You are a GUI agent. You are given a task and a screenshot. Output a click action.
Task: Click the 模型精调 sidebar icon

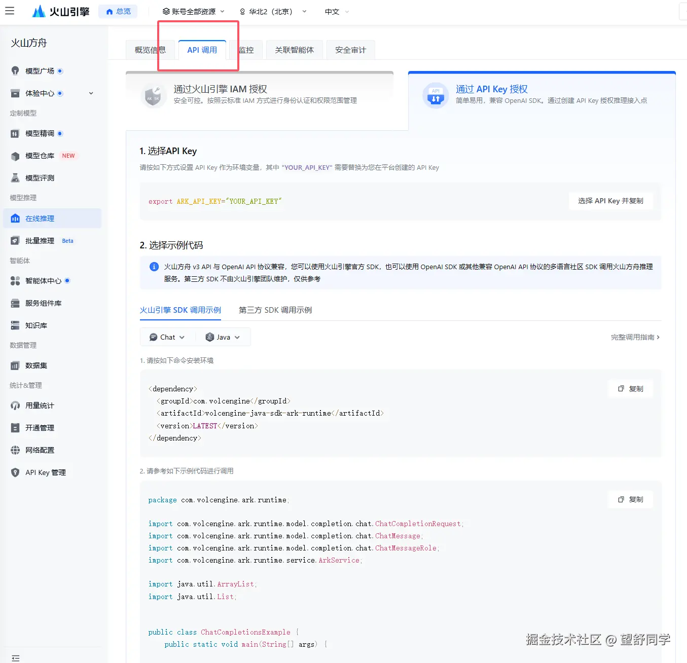pyautogui.click(x=15, y=133)
